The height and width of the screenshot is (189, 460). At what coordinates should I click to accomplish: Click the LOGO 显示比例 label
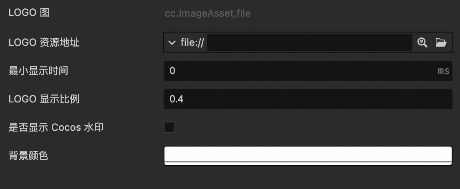pos(44,99)
